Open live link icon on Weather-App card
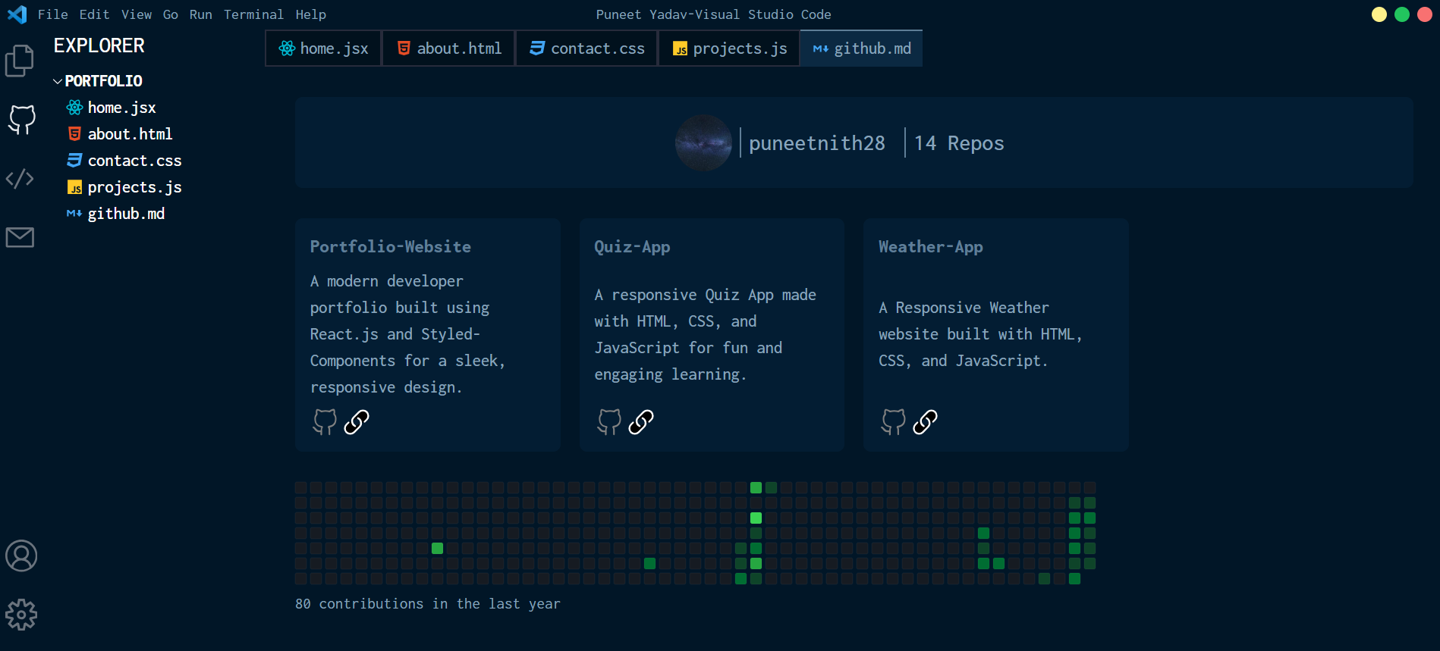Viewport: 1440px width, 651px height. pyautogui.click(x=926, y=421)
